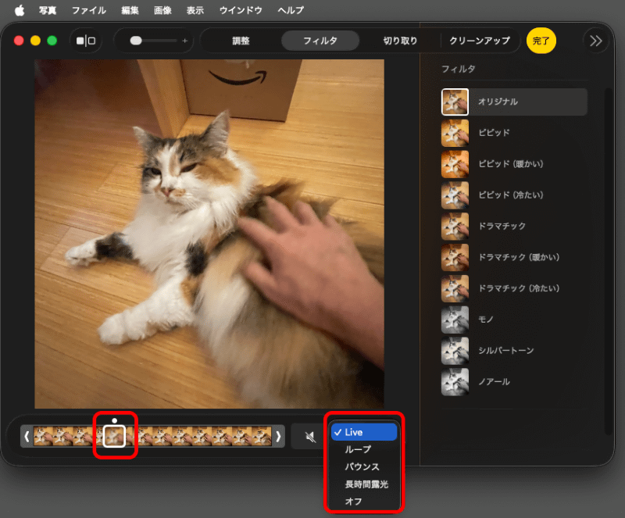This screenshot has height=518, width=625.
Task: Click the filter panel scrollbar
Action: coord(608,261)
